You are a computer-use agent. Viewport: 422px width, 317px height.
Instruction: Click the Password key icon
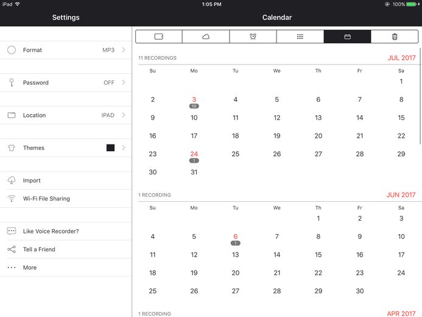click(x=12, y=82)
